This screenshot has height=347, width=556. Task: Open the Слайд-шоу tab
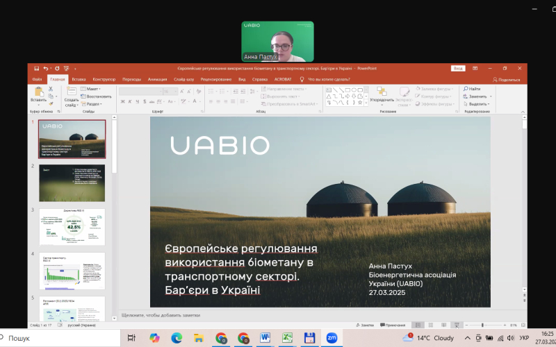[x=184, y=79]
